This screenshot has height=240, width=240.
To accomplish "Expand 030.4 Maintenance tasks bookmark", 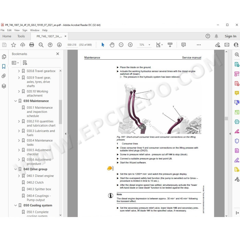I will click(19, 141).
